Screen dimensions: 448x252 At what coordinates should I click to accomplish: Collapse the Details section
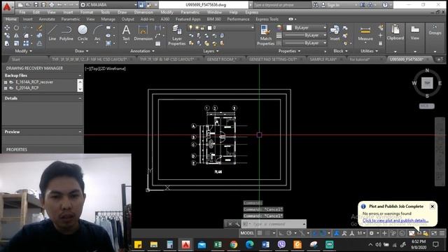click(x=80, y=98)
